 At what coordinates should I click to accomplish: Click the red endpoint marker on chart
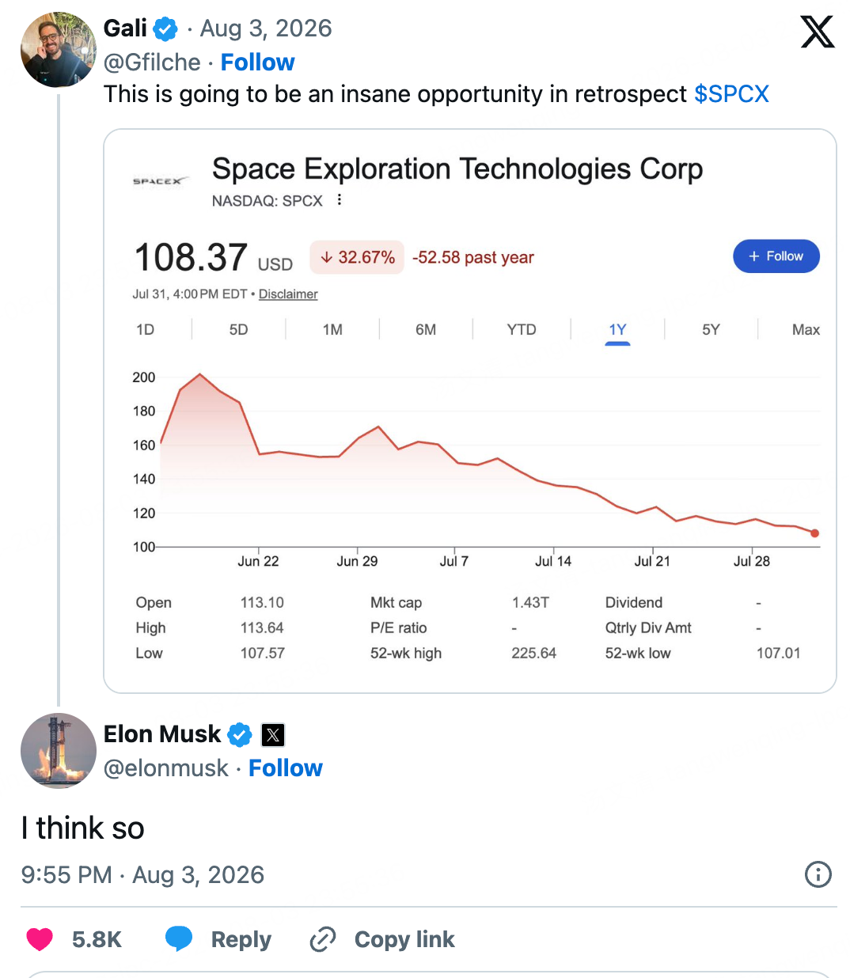[814, 533]
